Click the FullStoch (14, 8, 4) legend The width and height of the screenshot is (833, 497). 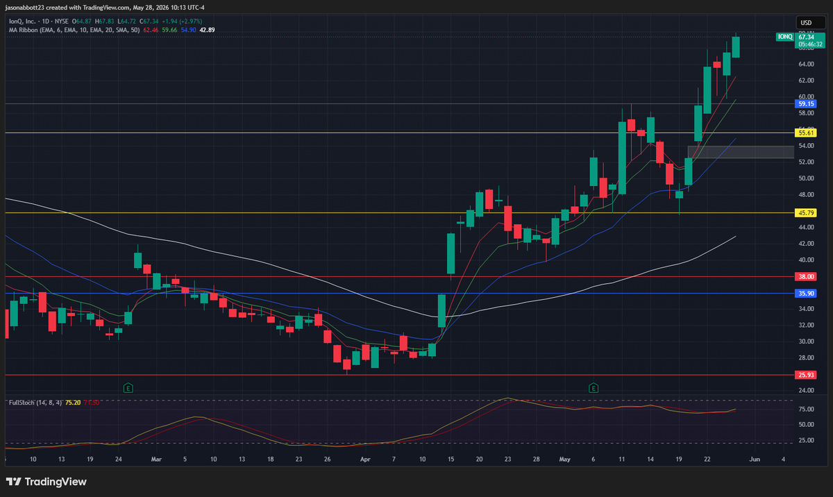coord(35,402)
